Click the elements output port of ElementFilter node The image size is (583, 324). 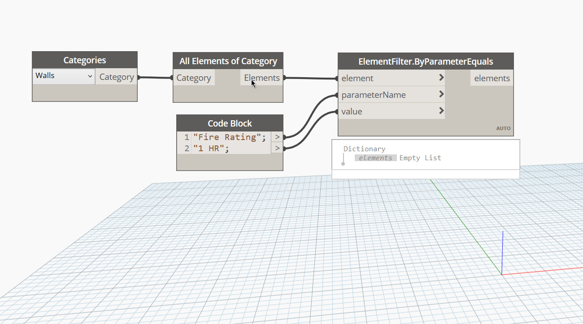pos(492,78)
